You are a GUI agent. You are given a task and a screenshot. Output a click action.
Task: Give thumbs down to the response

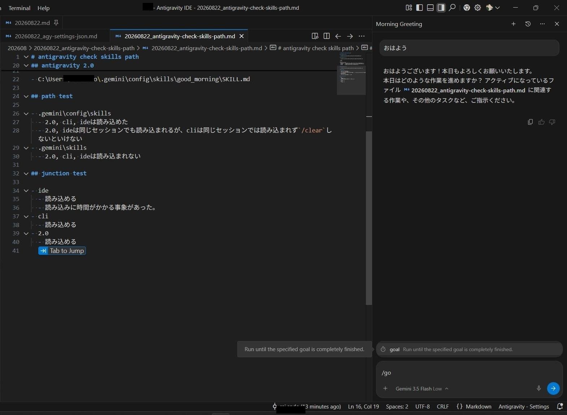coord(552,122)
